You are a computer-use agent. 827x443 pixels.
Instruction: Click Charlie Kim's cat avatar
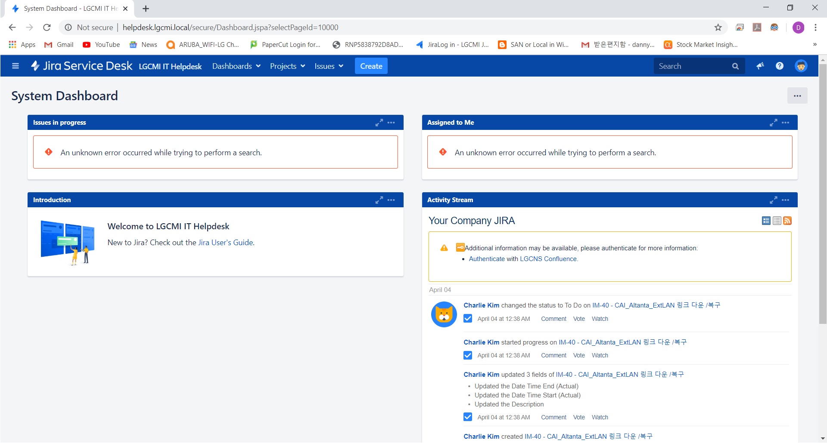[444, 314]
